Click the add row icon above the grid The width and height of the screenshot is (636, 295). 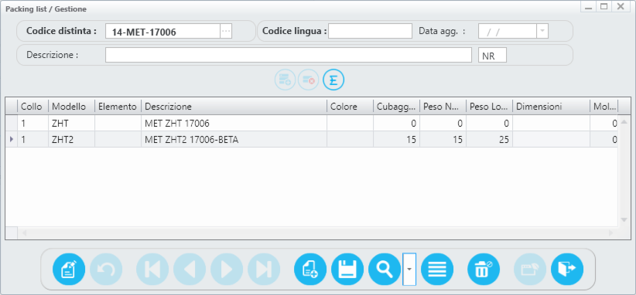[285, 80]
